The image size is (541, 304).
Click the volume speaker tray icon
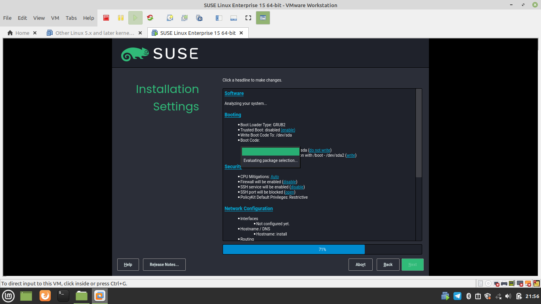pyautogui.click(x=508, y=296)
